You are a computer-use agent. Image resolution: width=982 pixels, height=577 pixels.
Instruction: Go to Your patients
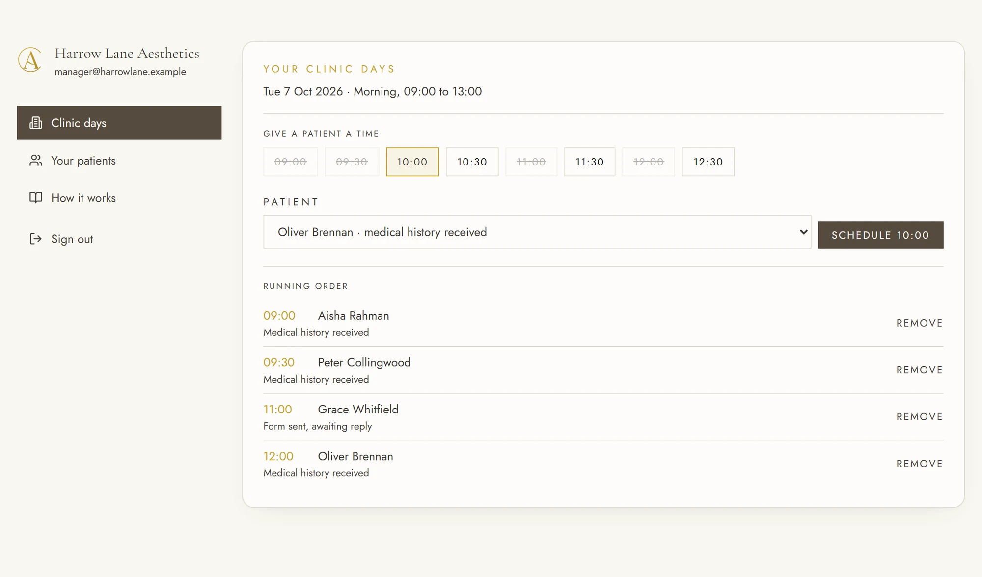coord(119,161)
